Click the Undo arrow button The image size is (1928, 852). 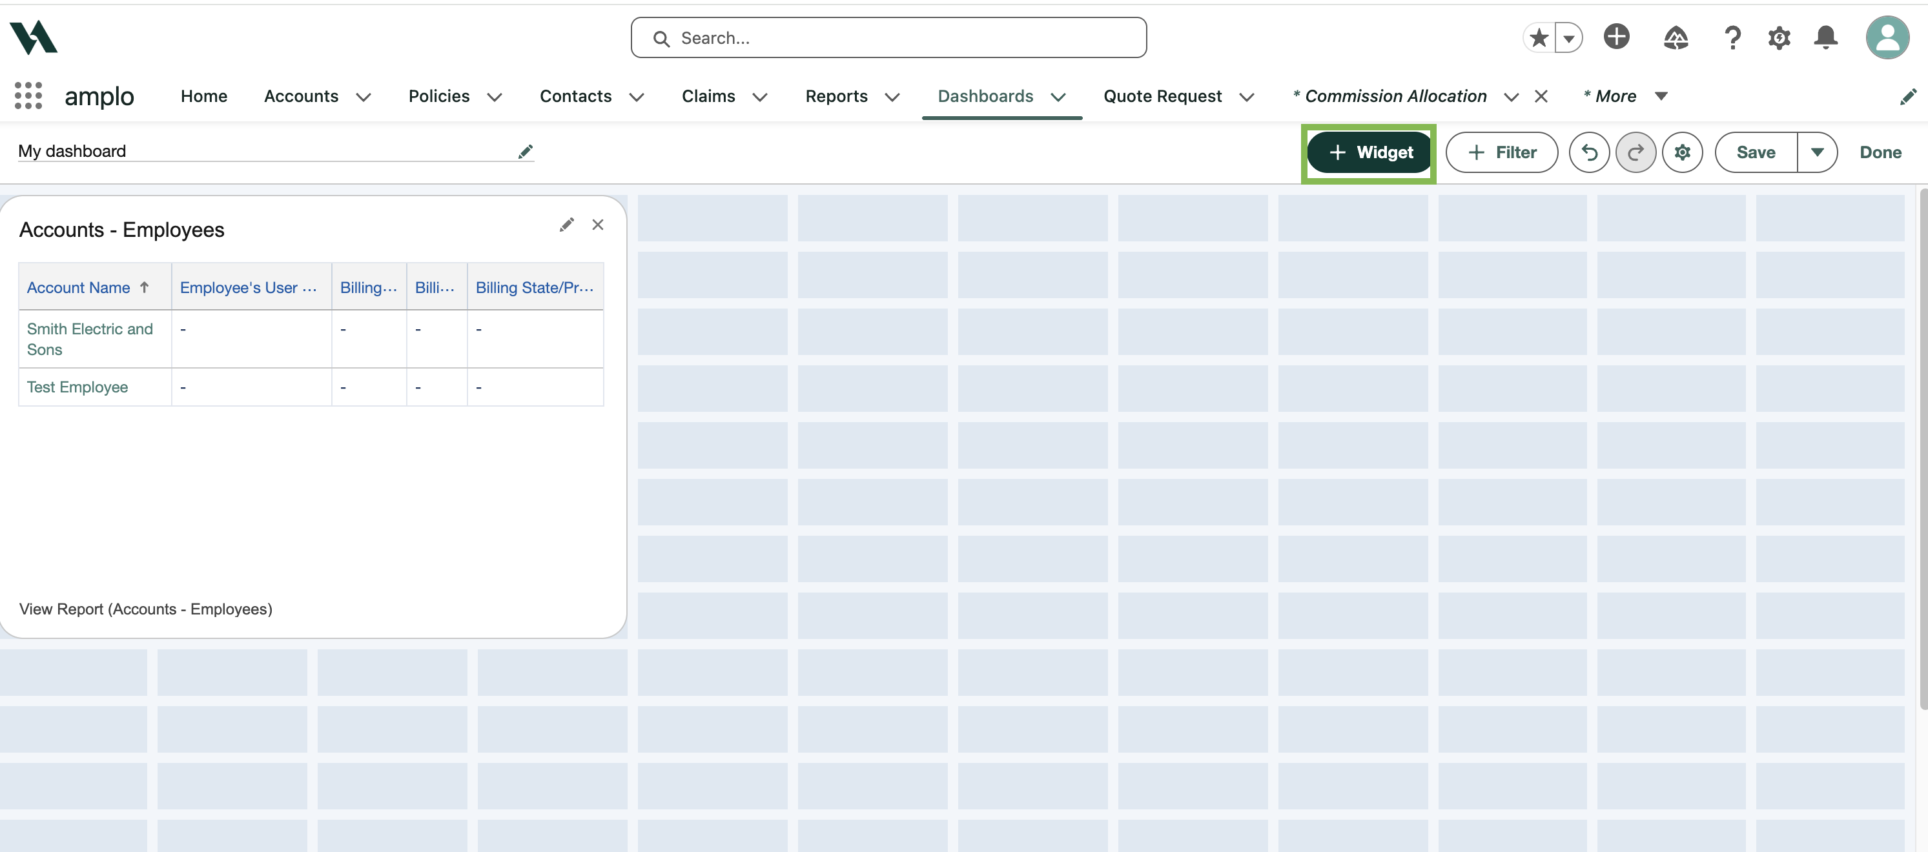[1589, 152]
